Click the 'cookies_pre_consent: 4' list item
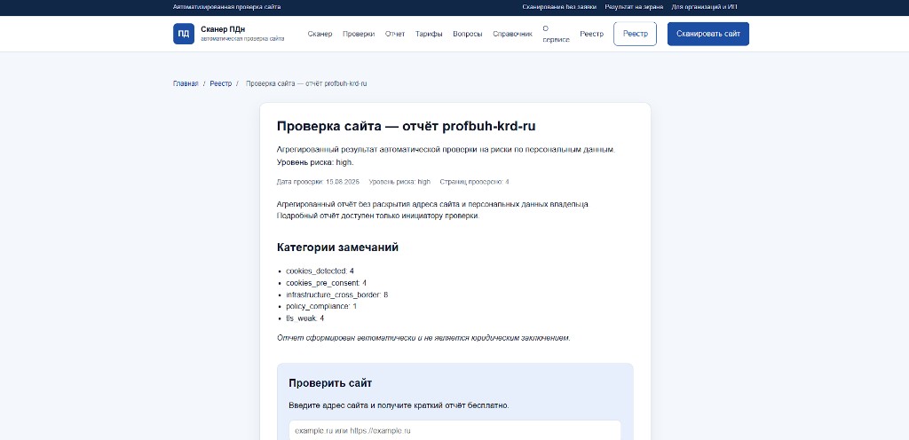The image size is (909, 440). [x=327, y=283]
